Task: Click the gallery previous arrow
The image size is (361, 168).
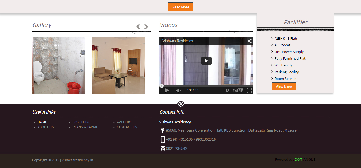Action: (x=138, y=27)
